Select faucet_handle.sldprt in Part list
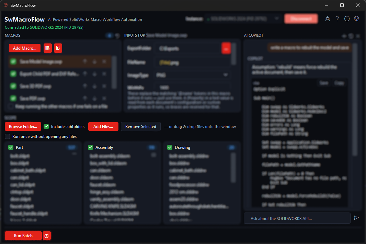The height and width of the screenshot is (244, 366). tap(29, 213)
